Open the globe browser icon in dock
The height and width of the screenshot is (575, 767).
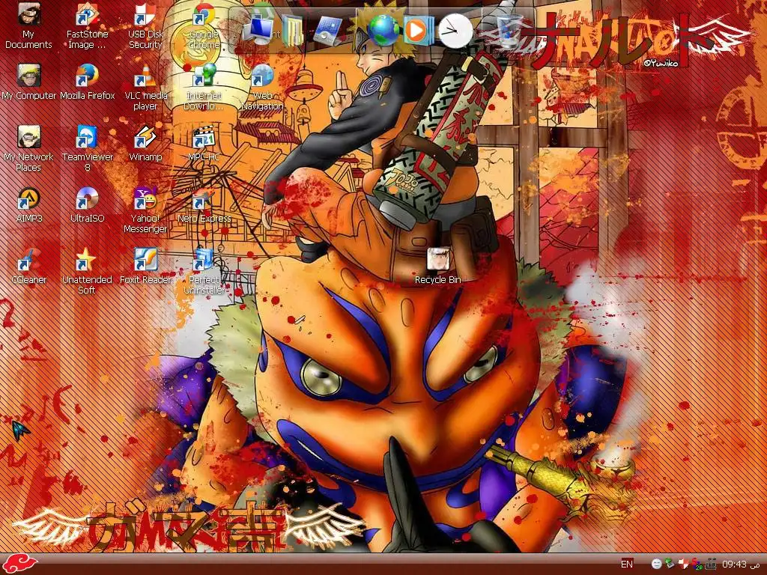coord(383,29)
